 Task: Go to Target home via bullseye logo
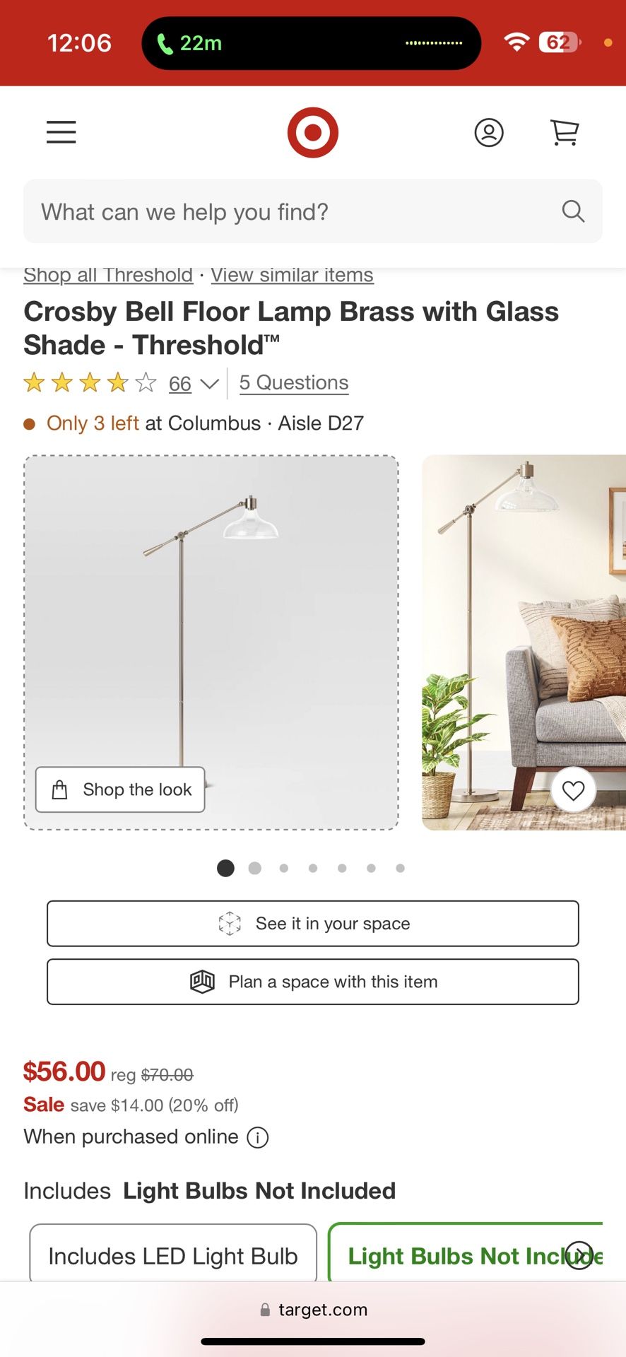312,132
